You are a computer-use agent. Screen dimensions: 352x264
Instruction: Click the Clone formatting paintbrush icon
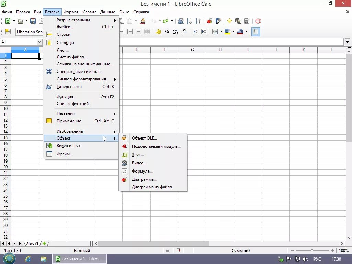coord(143,21)
